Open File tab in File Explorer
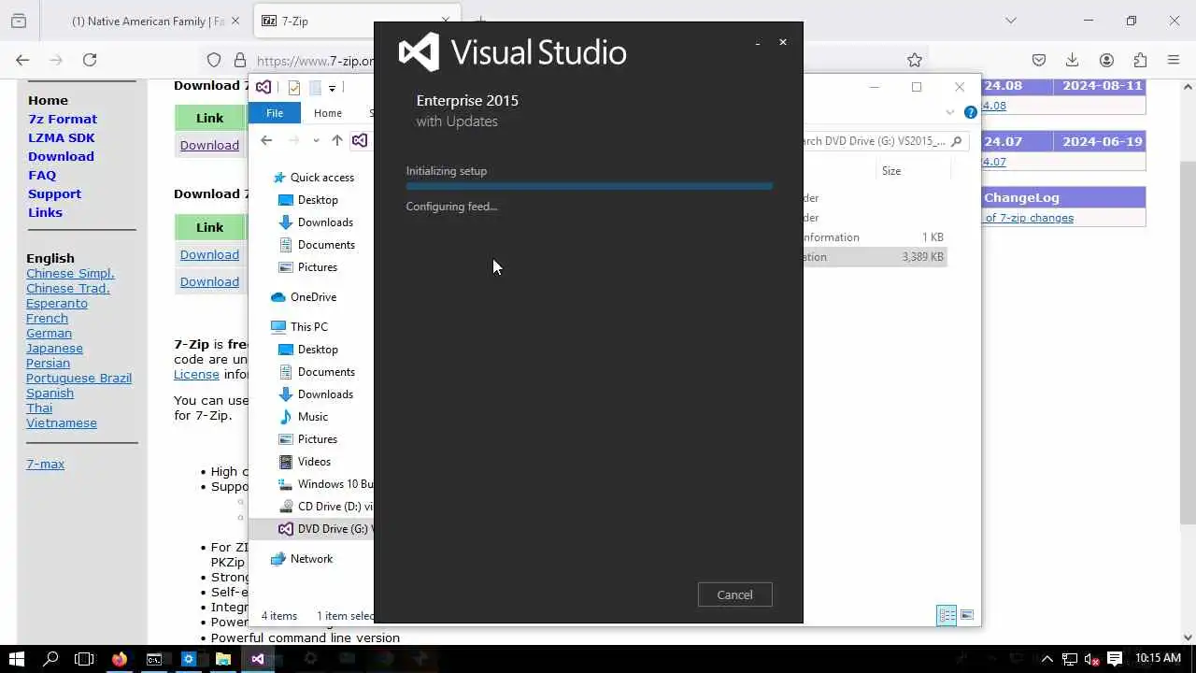This screenshot has width=1196, height=673. (275, 113)
